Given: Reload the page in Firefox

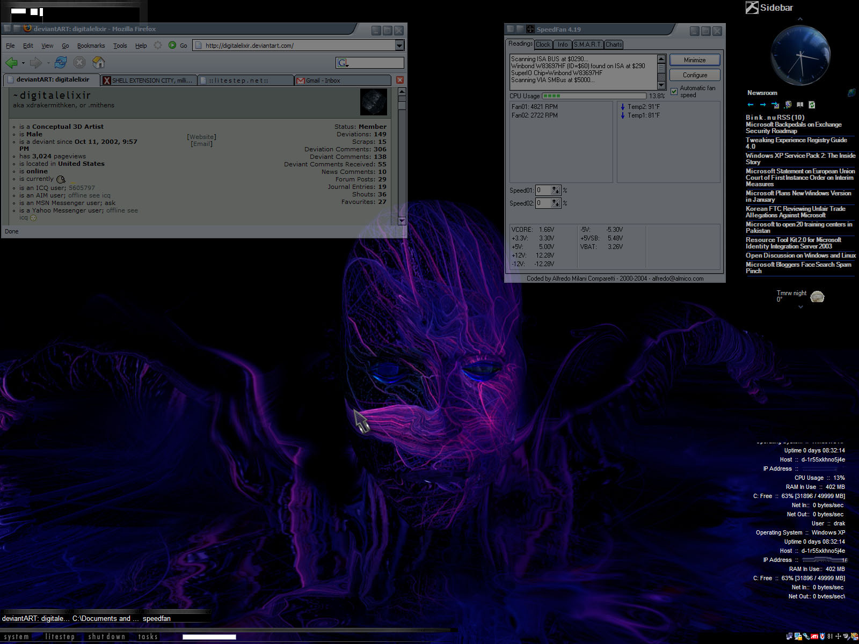Looking at the screenshot, I should pyautogui.click(x=61, y=62).
